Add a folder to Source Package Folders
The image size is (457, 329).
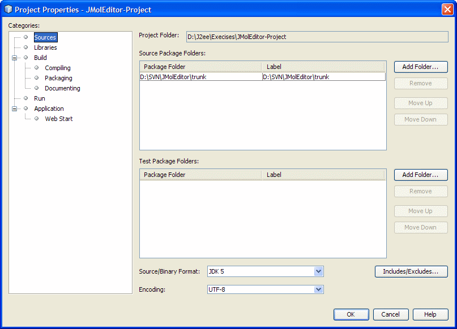[421, 67]
